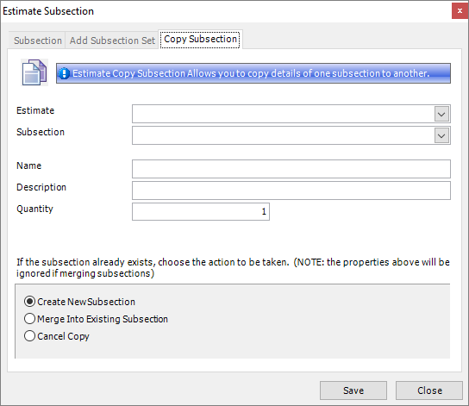469x406 pixels.
Task: Select the Copy Subsection tab
Action: pos(200,39)
